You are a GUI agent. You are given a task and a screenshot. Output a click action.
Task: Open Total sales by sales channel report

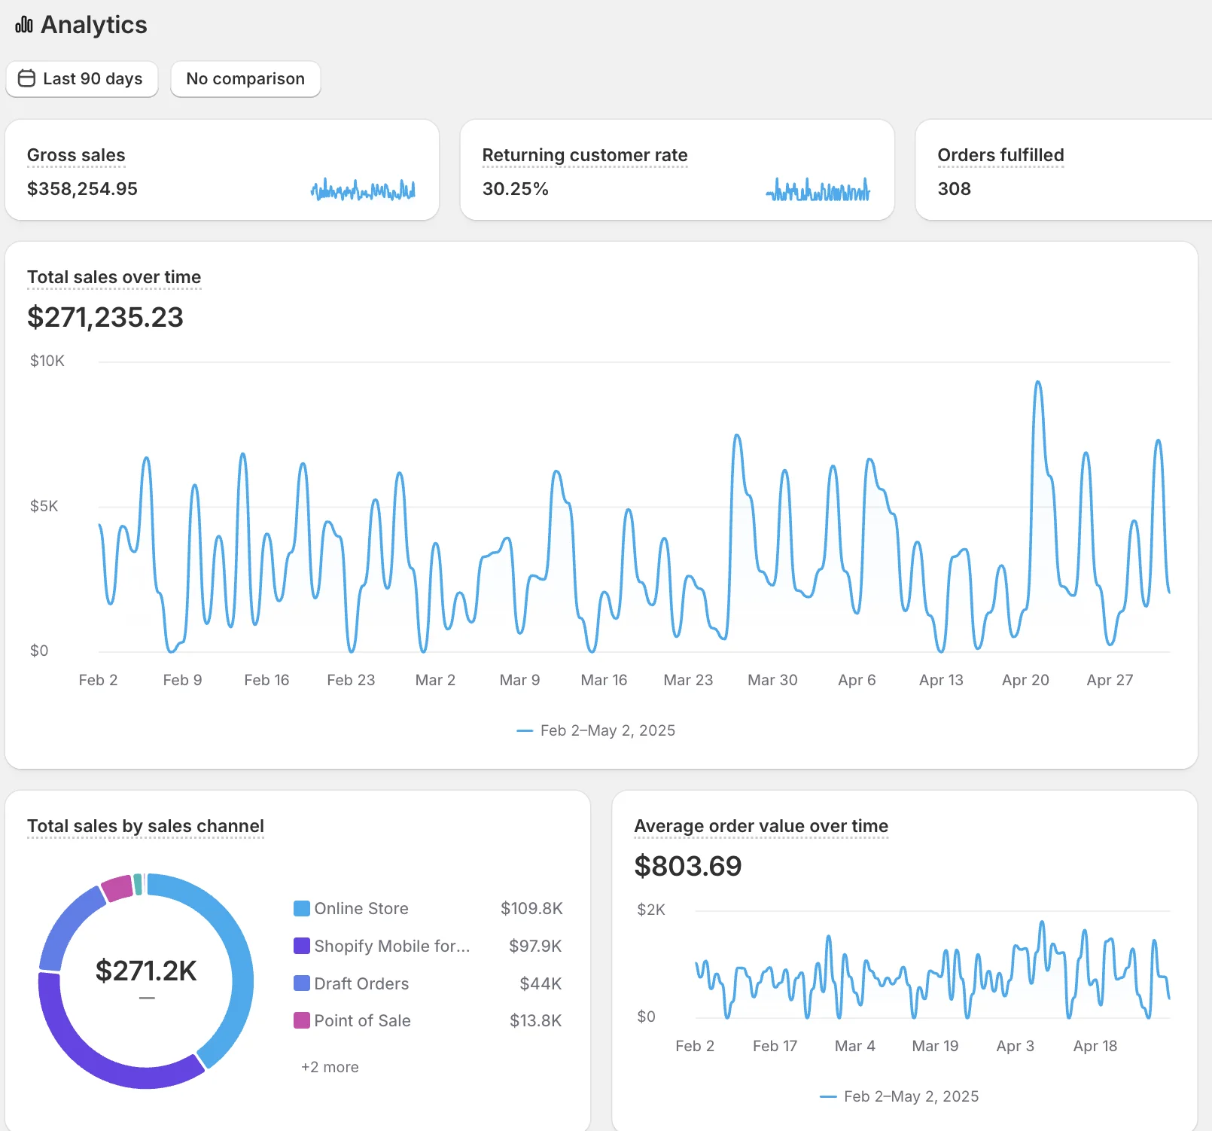(x=145, y=826)
